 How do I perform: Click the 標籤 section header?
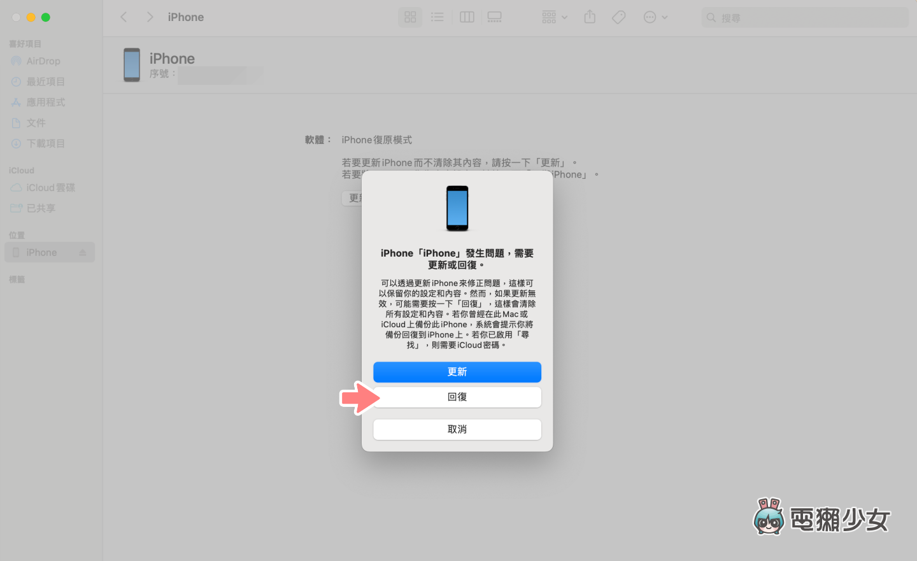coord(17,280)
